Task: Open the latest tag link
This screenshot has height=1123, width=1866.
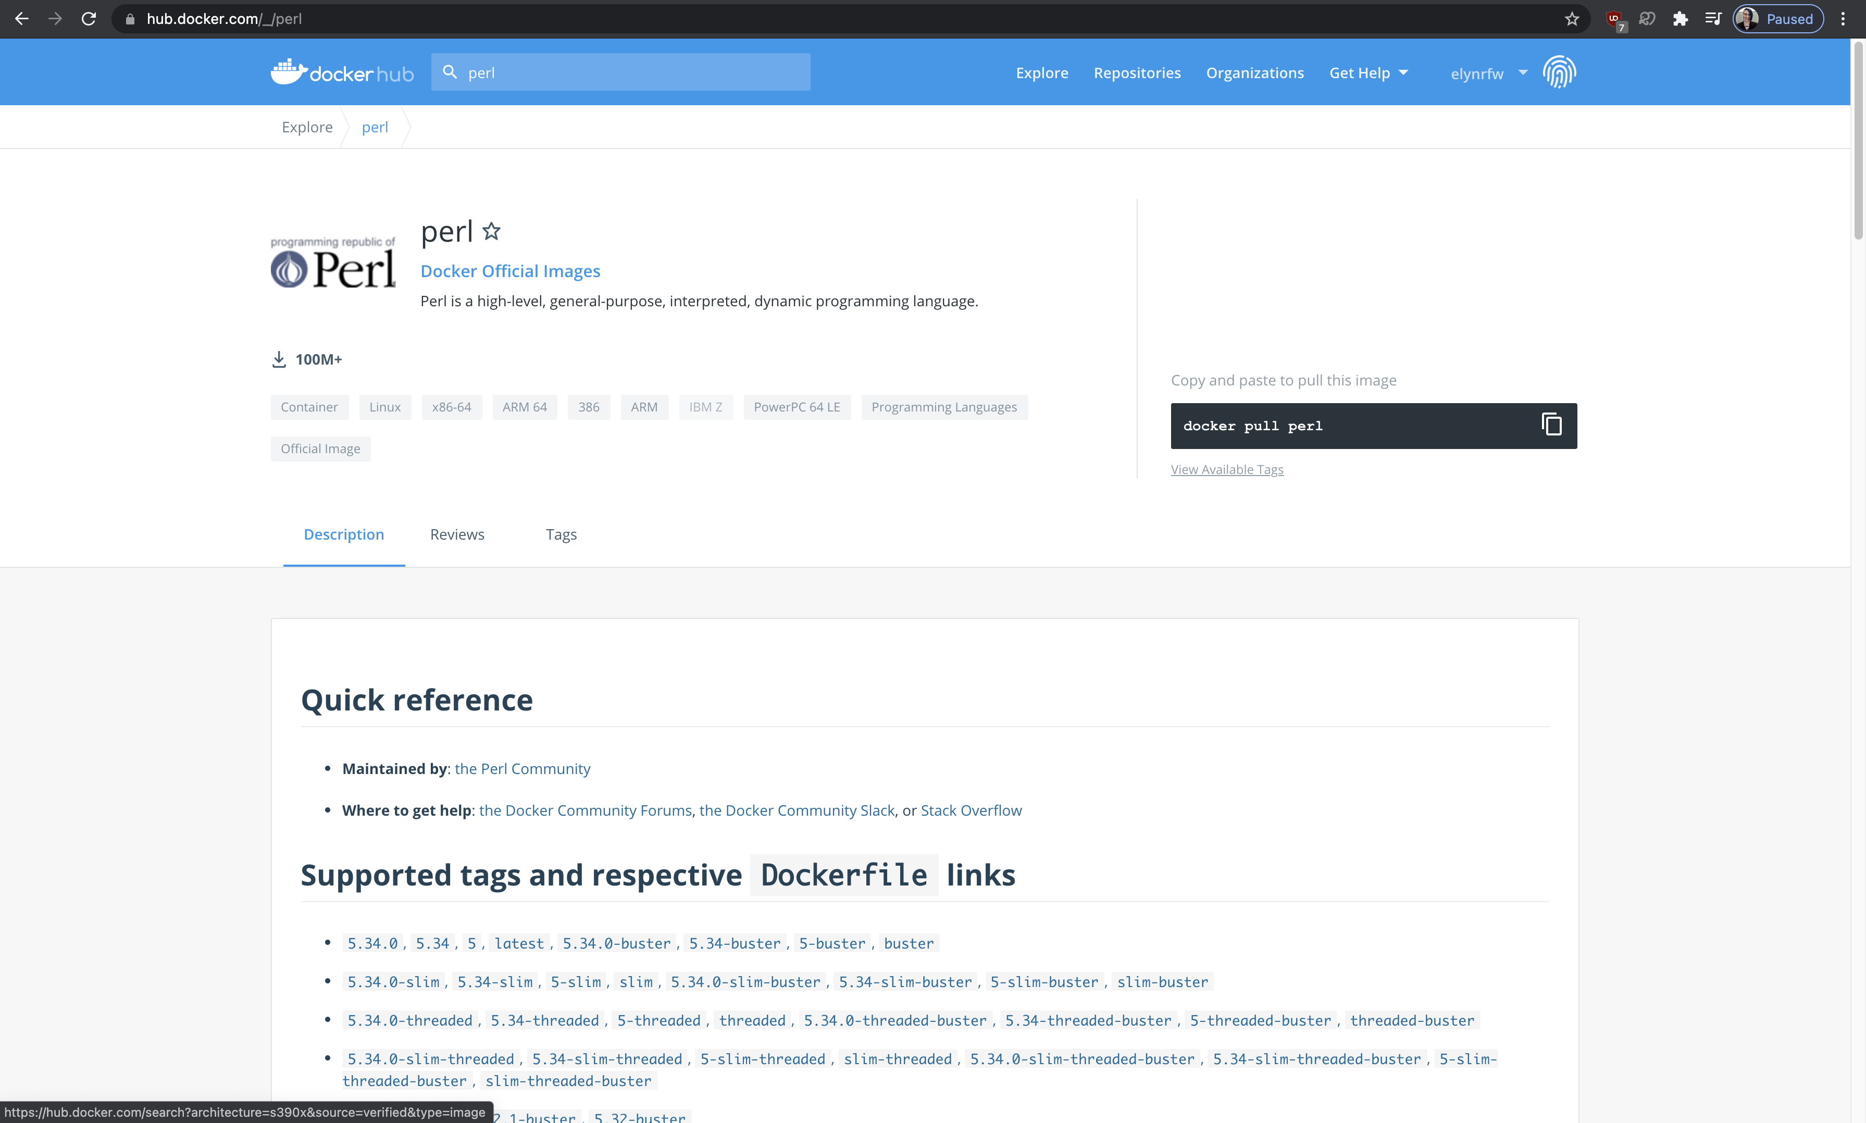Action: click(519, 944)
